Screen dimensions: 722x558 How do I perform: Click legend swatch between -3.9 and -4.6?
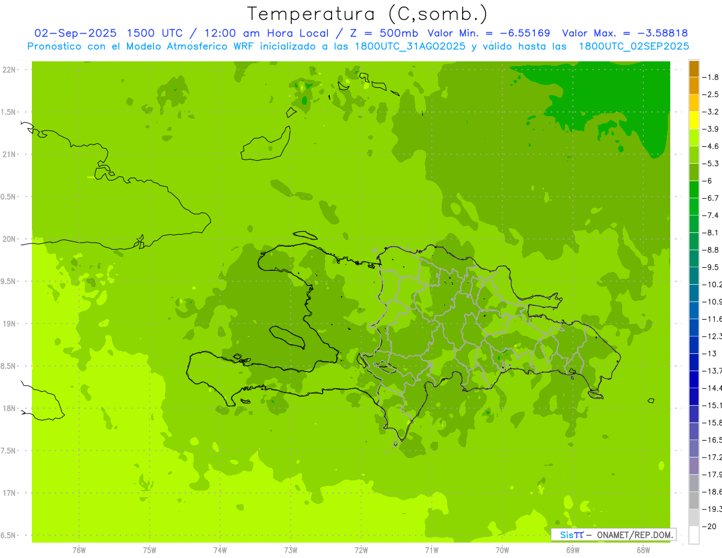pyautogui.click(x=694, y=137)
